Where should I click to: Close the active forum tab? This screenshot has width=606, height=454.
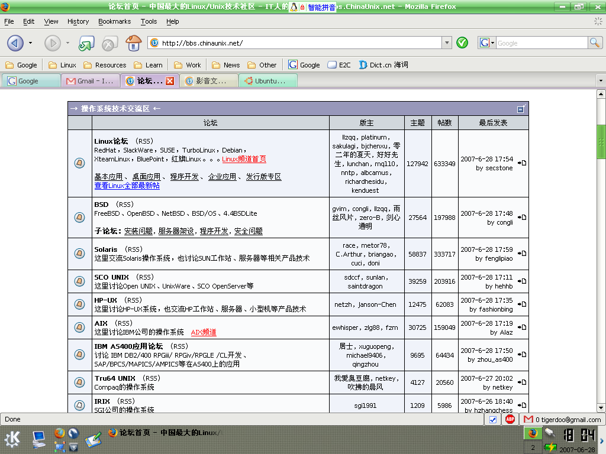[170, 80]
